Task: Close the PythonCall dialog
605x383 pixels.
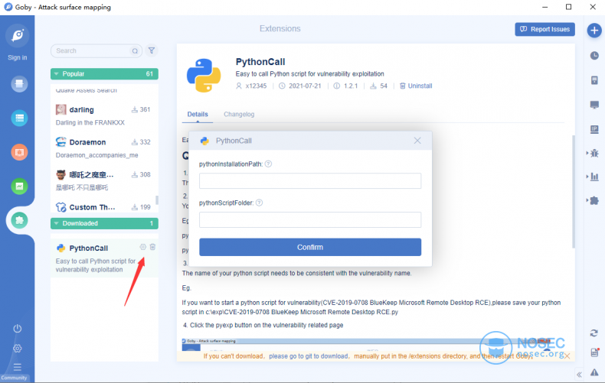Action: pos(417,141)
